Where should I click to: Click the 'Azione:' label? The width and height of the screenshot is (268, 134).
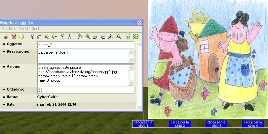tap(14, 67)
